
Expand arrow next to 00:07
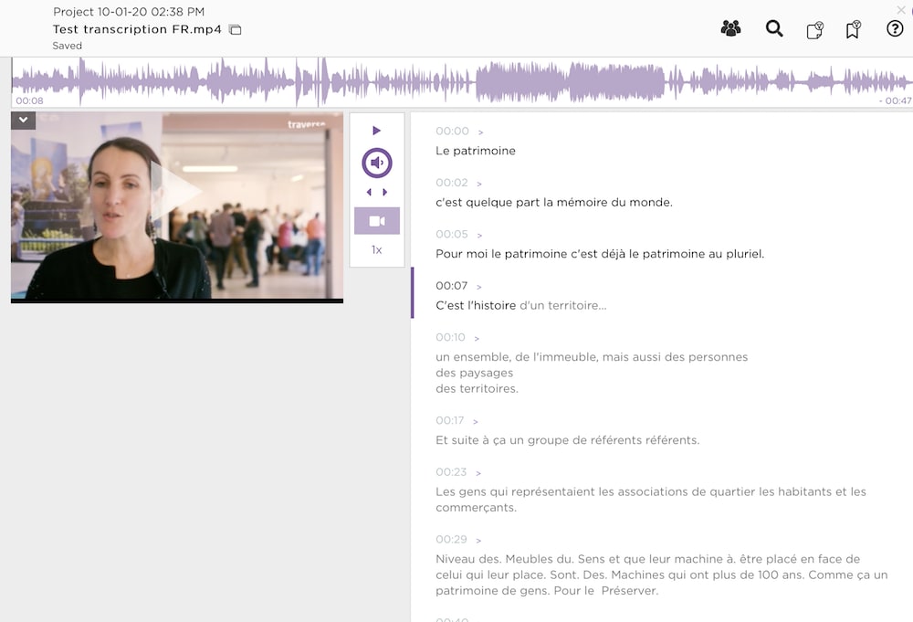click(x=479, y=287)
